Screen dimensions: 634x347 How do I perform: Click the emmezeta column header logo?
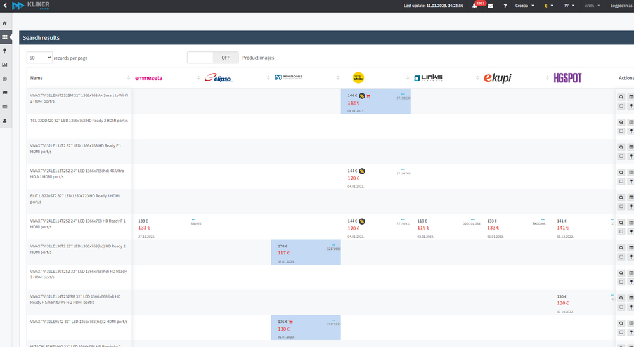coord(149,78)
